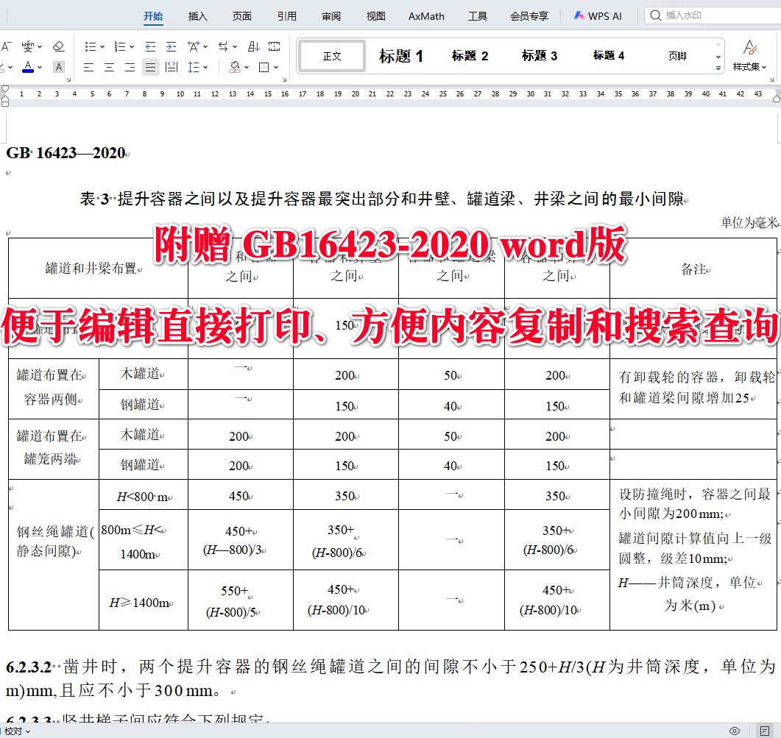Select the blue underline font color swatch
This screenshot has height=738, width=781.
click(28, 67)
